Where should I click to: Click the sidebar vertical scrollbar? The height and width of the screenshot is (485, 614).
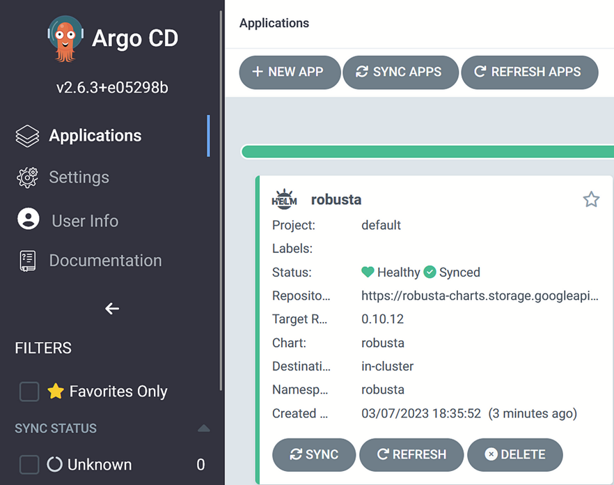221,200
